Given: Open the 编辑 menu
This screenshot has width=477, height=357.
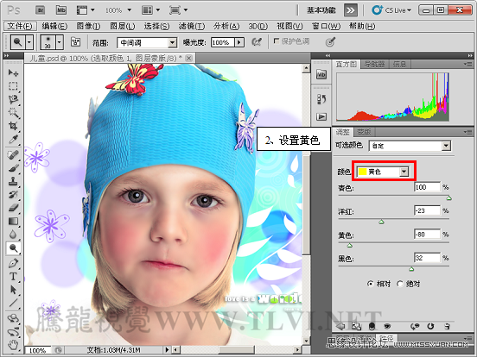Looking at the screenshot, I should click(54, 26).
